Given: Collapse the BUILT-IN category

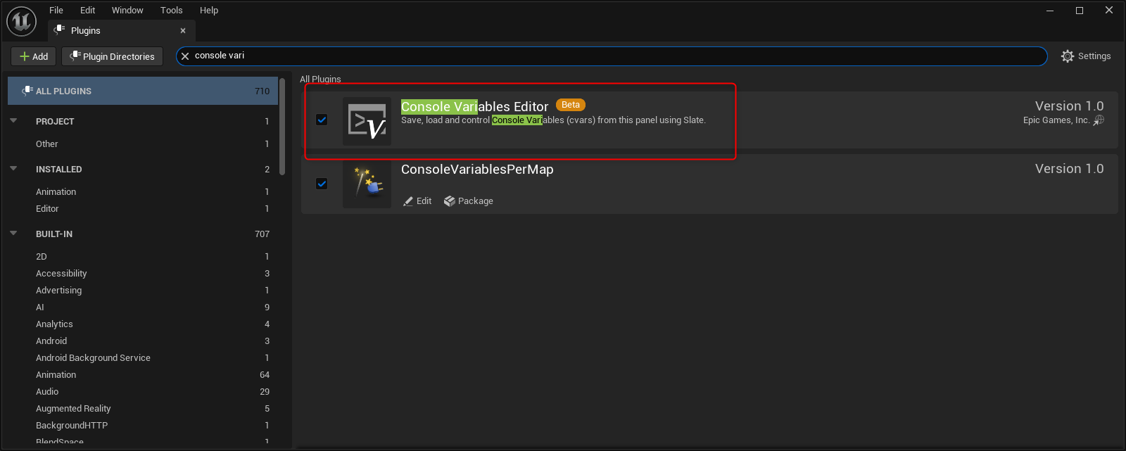Looking at the screenshot, I should (x=13, y=234).
